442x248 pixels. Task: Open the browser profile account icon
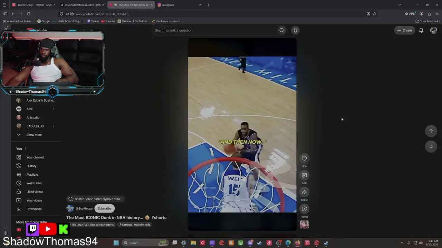tap(421, 14)
